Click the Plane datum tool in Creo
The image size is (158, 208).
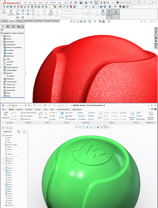pos(40,115)
